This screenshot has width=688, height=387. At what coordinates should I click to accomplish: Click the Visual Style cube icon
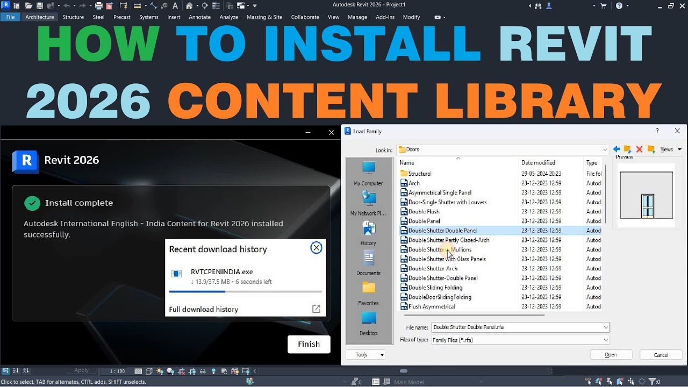149,371
